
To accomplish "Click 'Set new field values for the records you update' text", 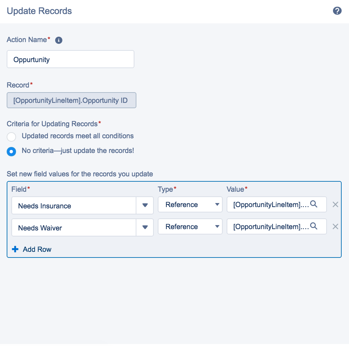I will (80, 174).
